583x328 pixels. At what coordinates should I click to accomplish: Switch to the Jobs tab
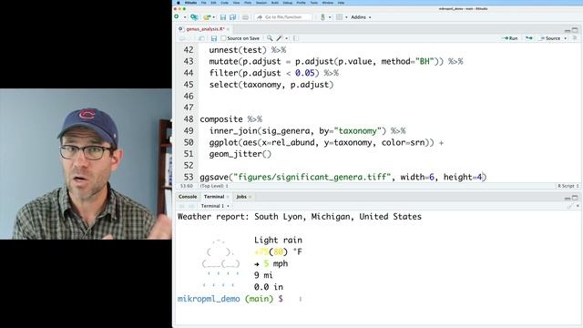coord(241,197)
